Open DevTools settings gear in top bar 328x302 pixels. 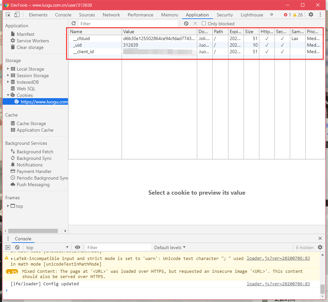pyautogui.click(x=311, y=15)
